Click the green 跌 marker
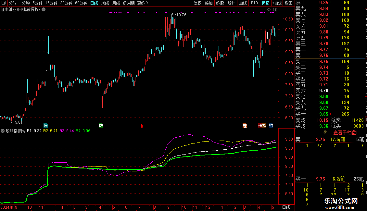The image size is (367, 211). (101, 125)
